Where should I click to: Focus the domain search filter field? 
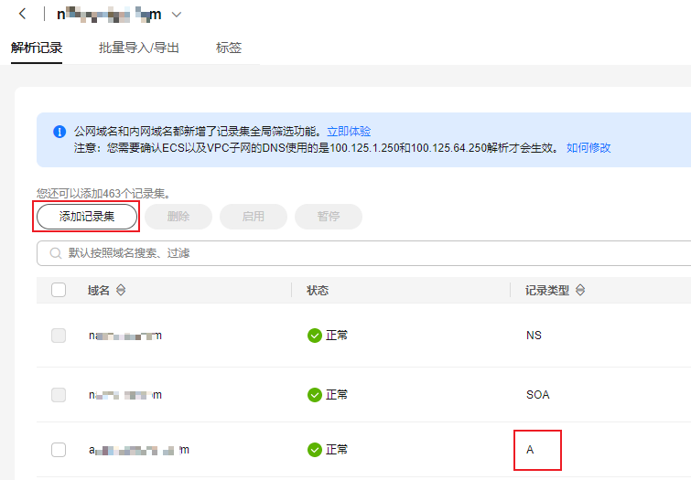tap(366, 253)
